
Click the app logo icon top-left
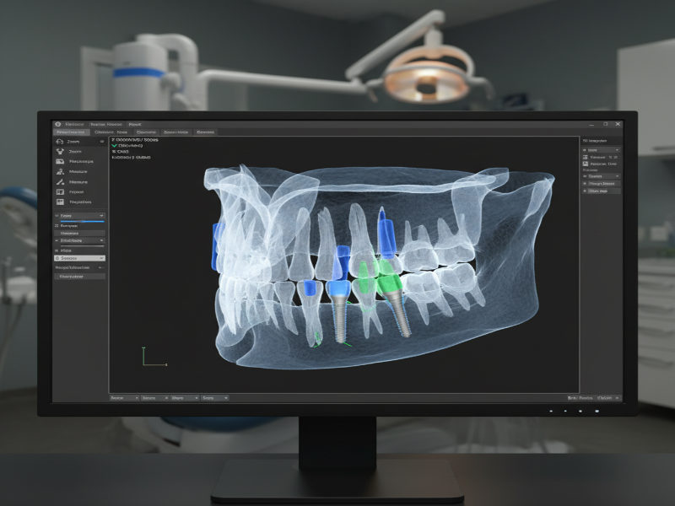(x=58, y=124)
